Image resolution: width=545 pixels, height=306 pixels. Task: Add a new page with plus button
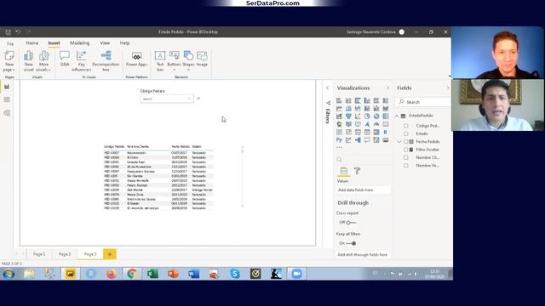(x=110, y=254)
